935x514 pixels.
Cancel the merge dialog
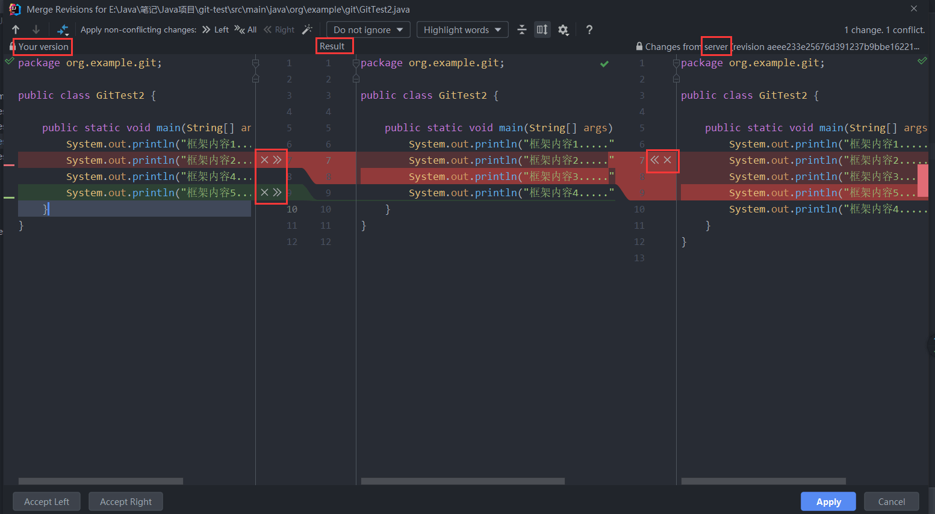point(892,501)
